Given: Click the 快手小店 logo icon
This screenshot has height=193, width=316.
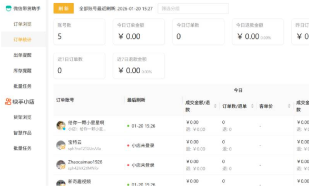Looking at the screenshot, I should click(x=8, y=102).
